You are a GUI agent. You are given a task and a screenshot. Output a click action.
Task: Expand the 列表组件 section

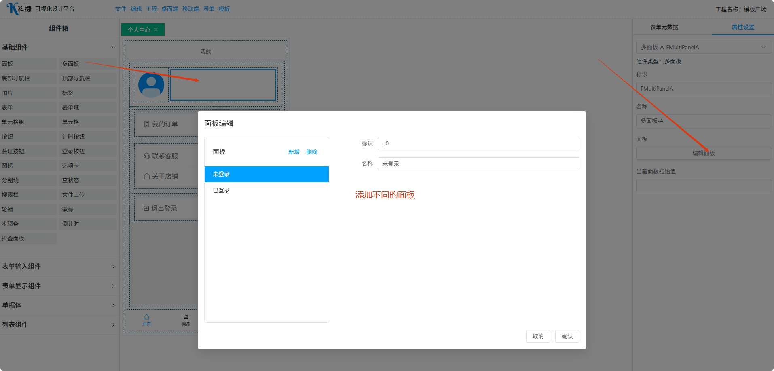coord(113,325)
